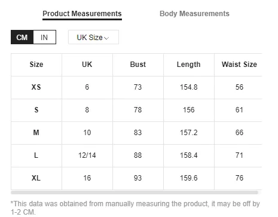Click the 12/14 UK size cell
Image resolution: width=278 pixels, height=217 pixels.
pos(87,155)
